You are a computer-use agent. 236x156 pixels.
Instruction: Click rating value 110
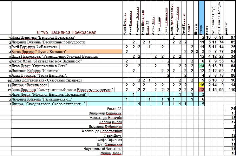click(230, 90)
